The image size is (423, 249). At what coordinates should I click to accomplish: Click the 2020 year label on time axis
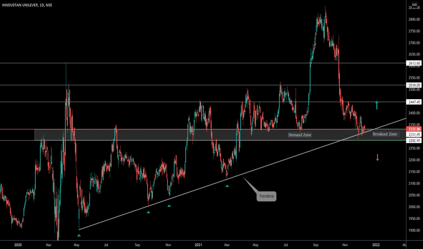pos(18,245)
